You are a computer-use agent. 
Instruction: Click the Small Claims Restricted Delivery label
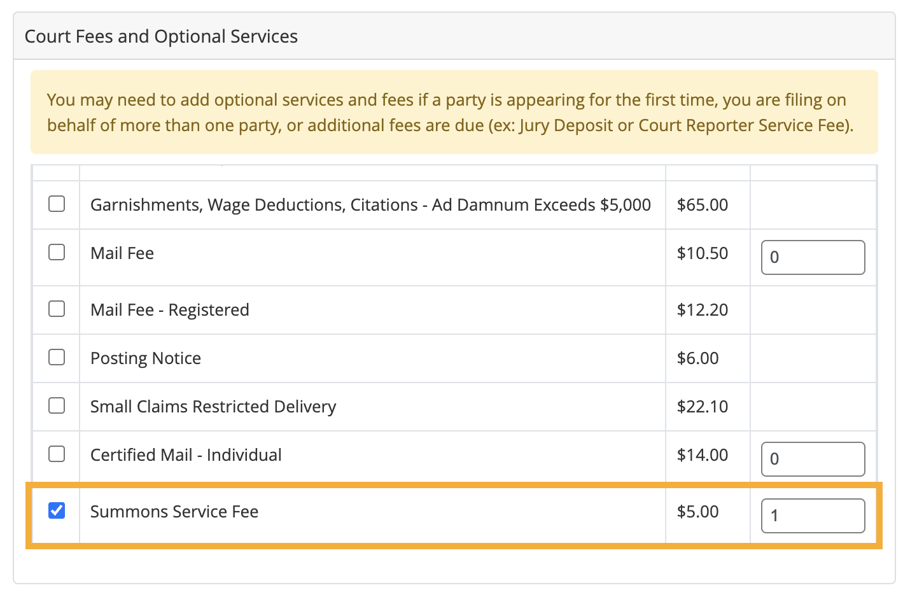tap(213, 407)
